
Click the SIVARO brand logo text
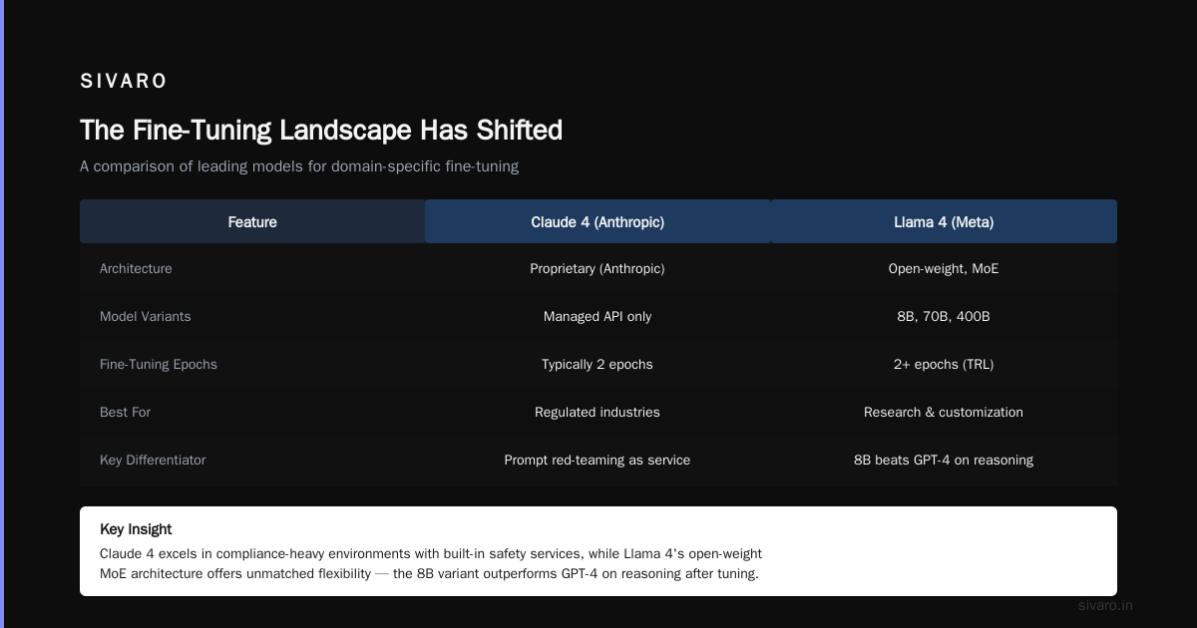pos(124,81)
